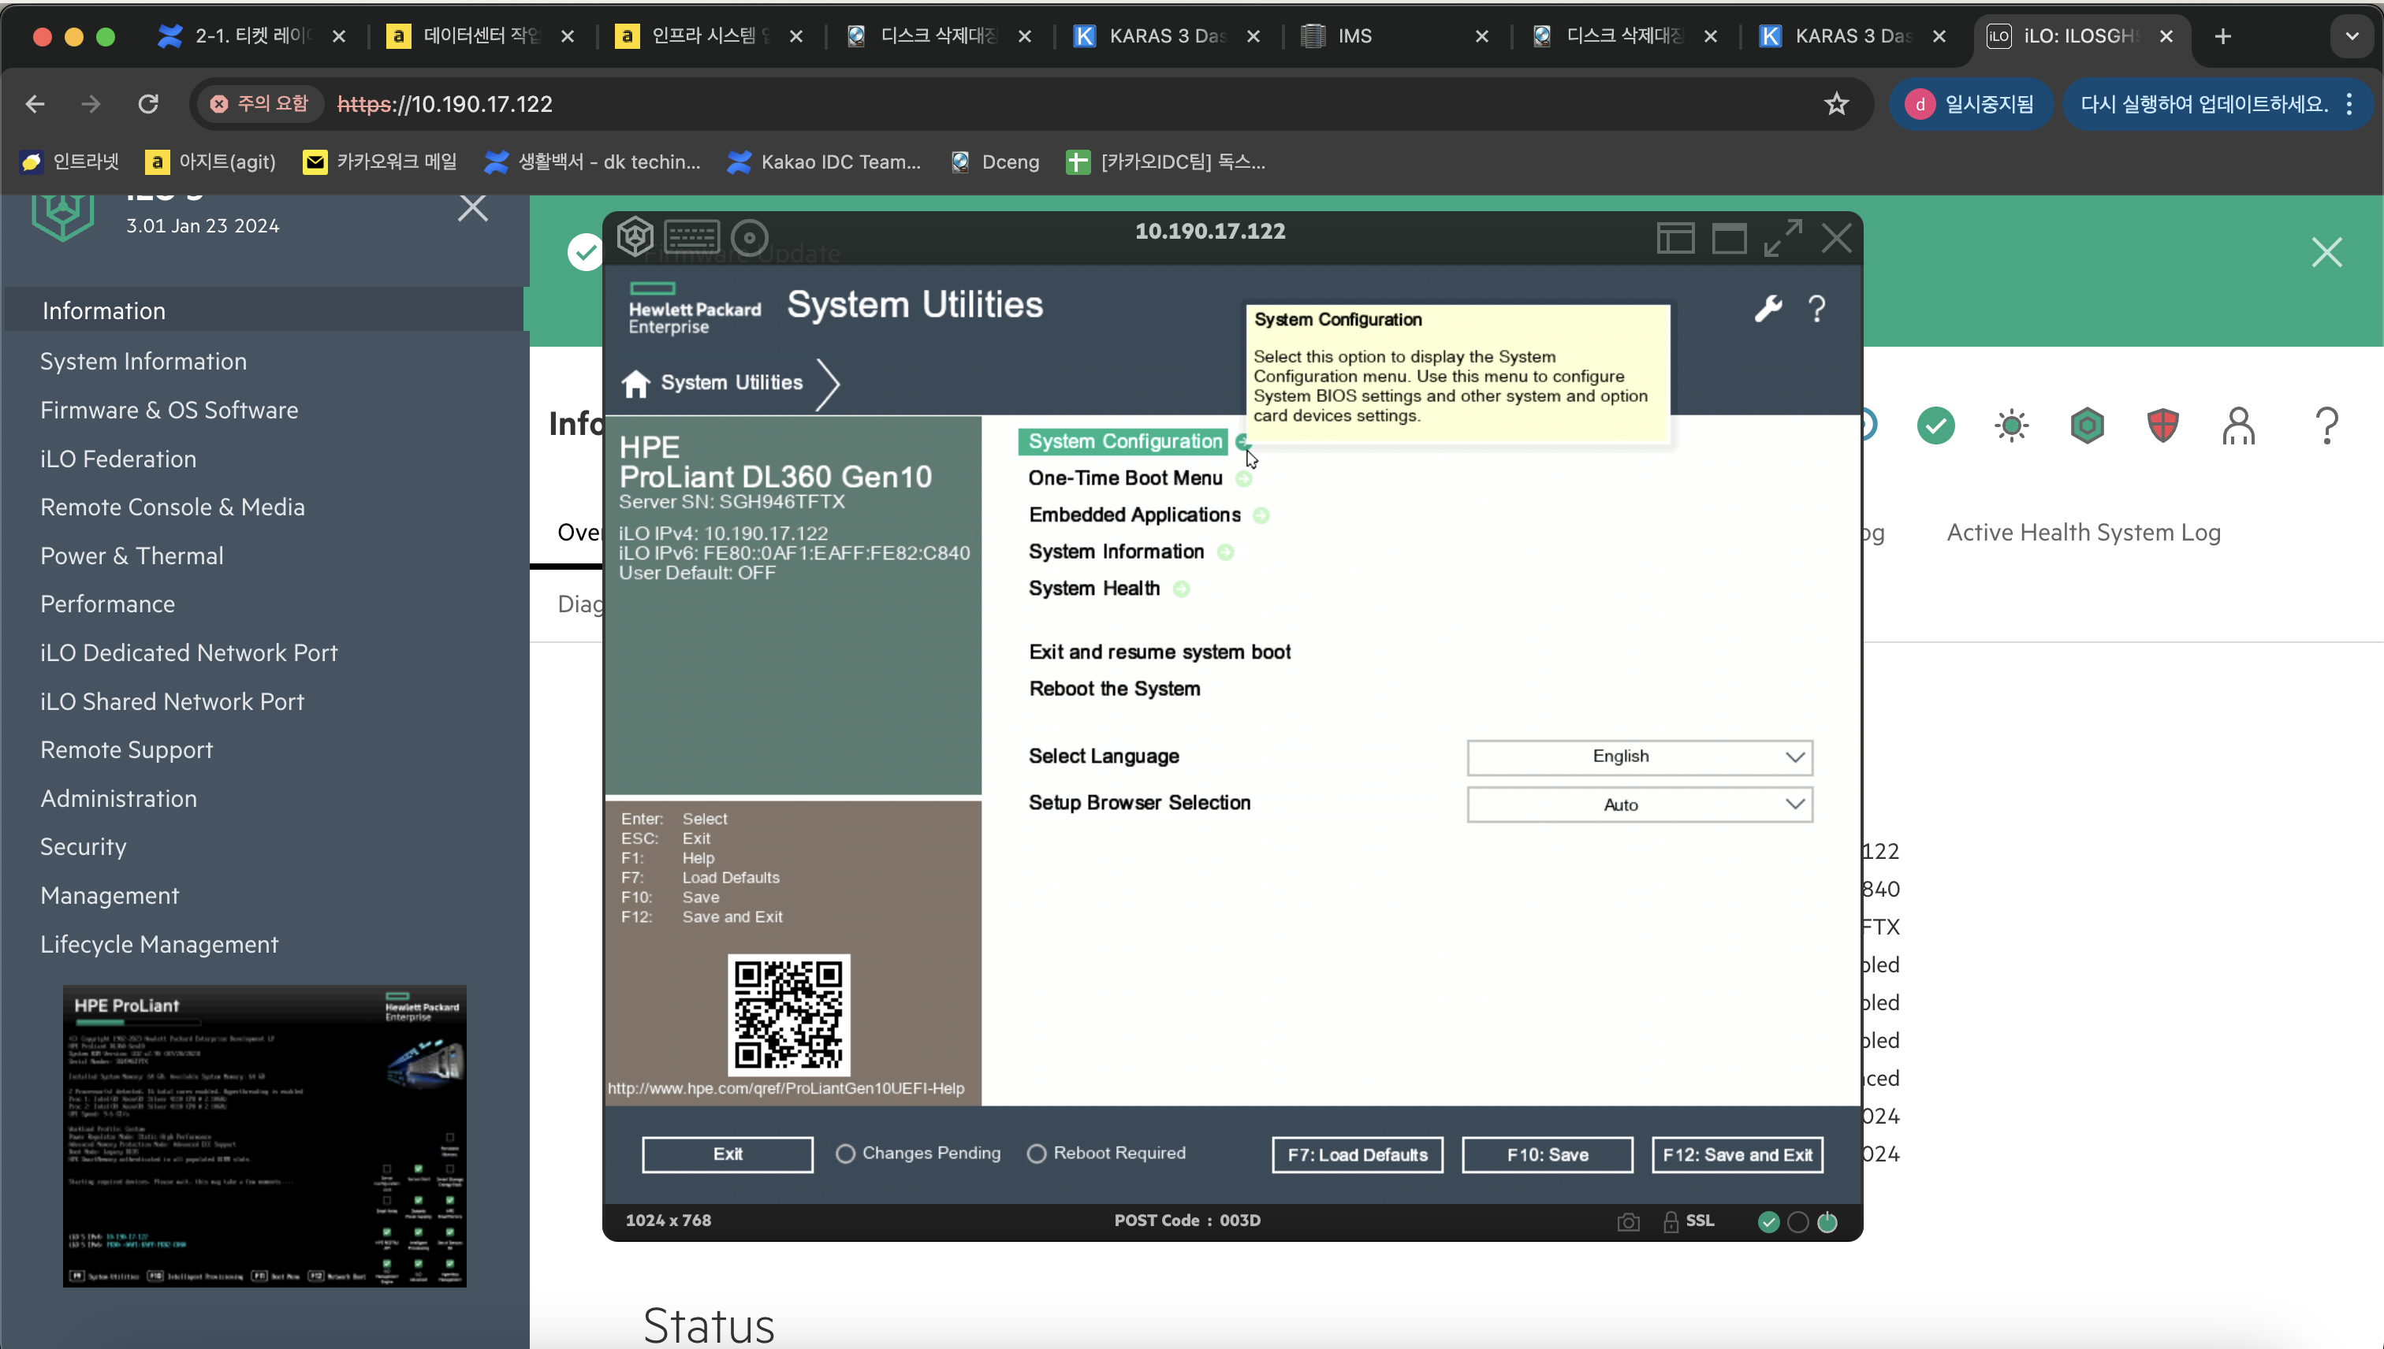Open the Chrome three-dot menu

2349,104
